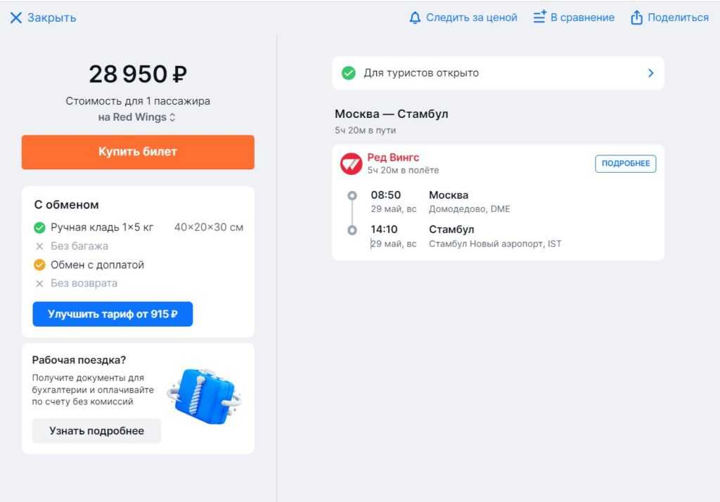This screenshot has width=720, height=502.
Task: Click the add-to-comparison list icon
Action: [x=539, y=18]
